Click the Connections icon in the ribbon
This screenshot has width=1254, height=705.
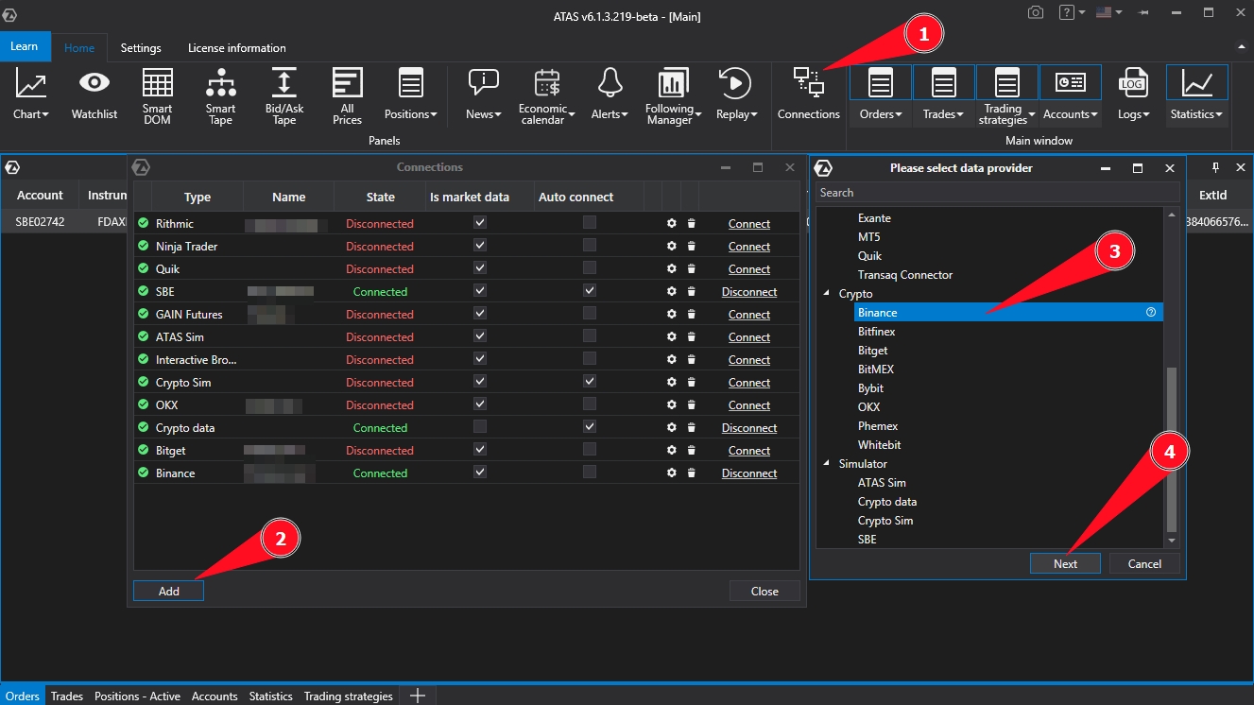[x=808, y=95]
